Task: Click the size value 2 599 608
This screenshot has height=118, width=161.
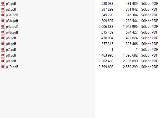Action: tap(106, 67)
